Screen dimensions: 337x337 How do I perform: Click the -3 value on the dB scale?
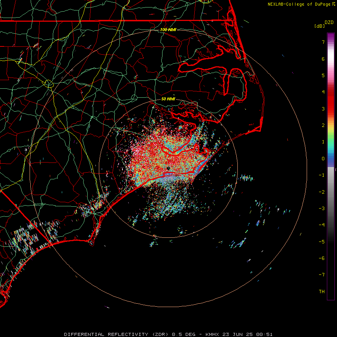[322, 209]
